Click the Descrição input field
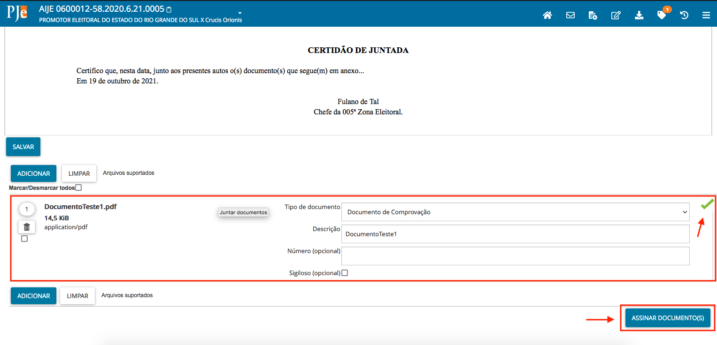 coord(515,233)
